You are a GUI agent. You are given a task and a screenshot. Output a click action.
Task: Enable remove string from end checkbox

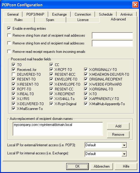pyautogui.click(x=9, y=43)
